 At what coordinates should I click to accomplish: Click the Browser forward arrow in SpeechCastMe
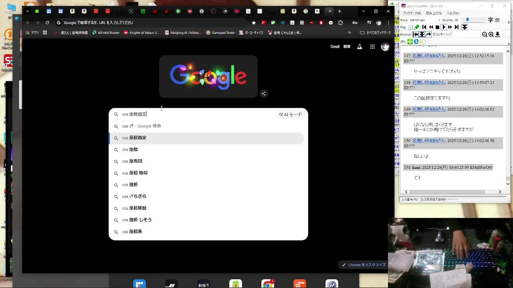[428, 34]
